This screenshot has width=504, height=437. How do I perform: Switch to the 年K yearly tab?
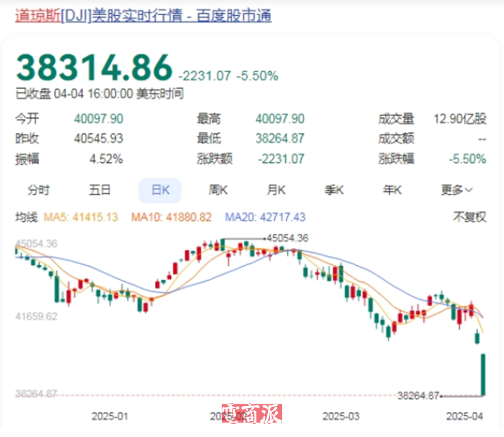(392, 190)
